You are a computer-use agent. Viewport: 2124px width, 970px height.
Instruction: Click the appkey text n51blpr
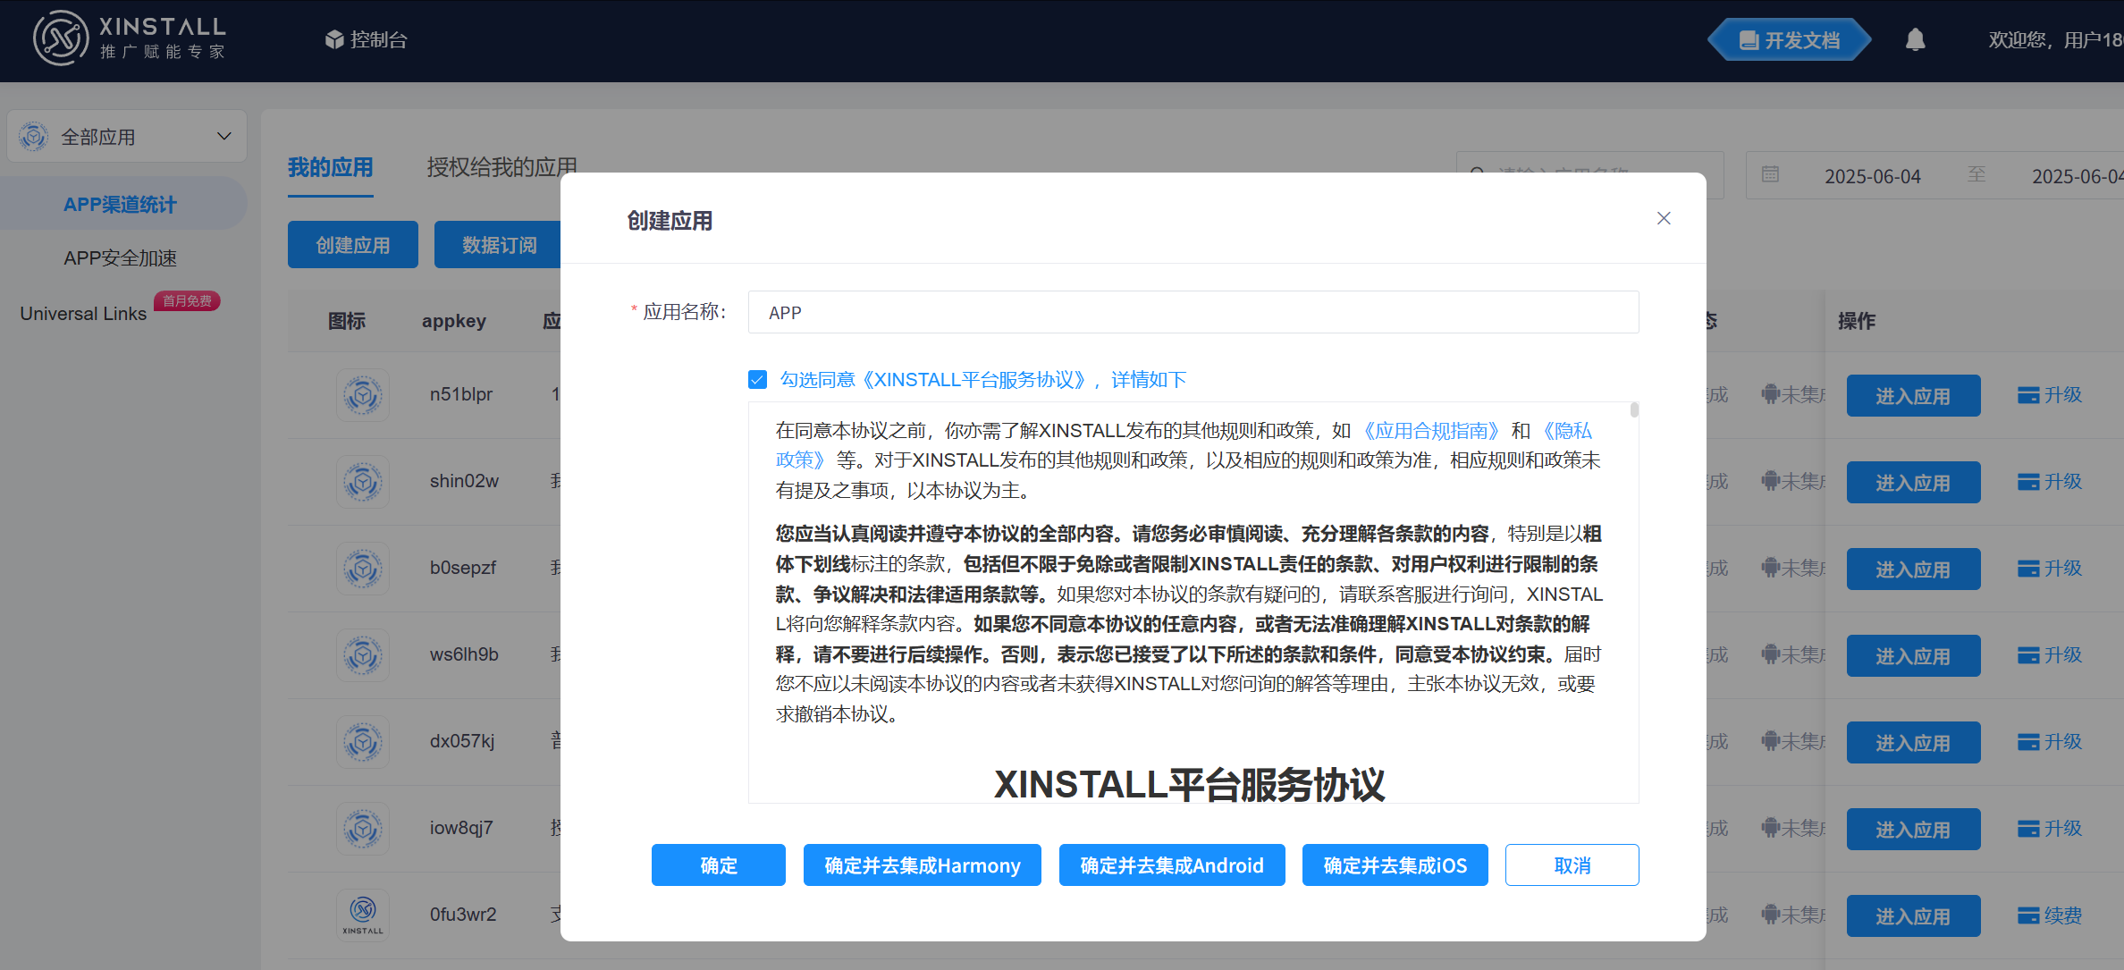[x=461, y=394]
